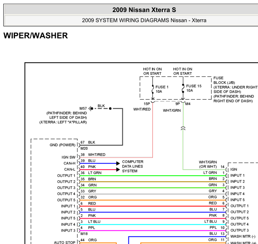
Task: Click 'HOT IN ON OR START' above Fuse 15
Action: (182, 71)
